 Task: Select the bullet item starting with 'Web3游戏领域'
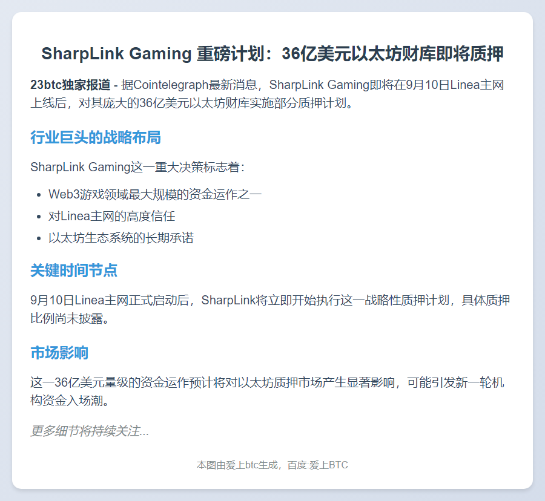click(x=155, y=194)
